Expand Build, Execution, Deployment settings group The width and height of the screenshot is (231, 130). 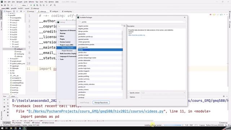pos(59,53)
